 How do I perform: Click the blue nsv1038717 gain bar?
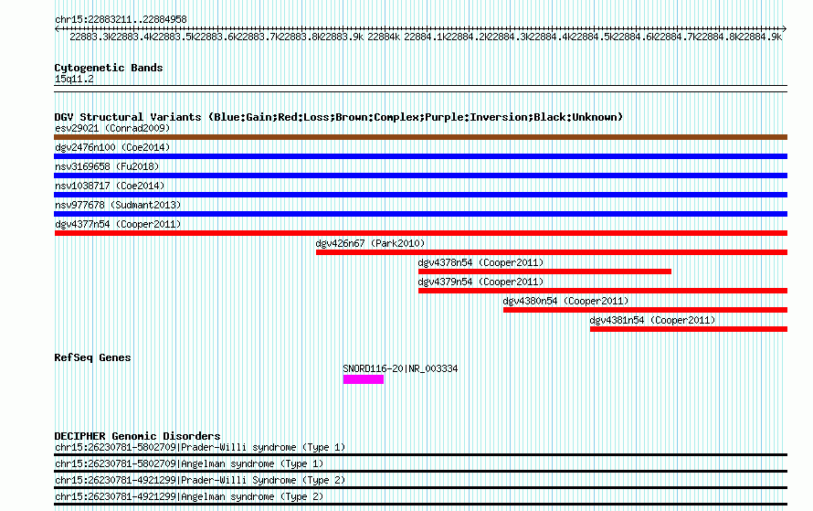coord(420,195)
